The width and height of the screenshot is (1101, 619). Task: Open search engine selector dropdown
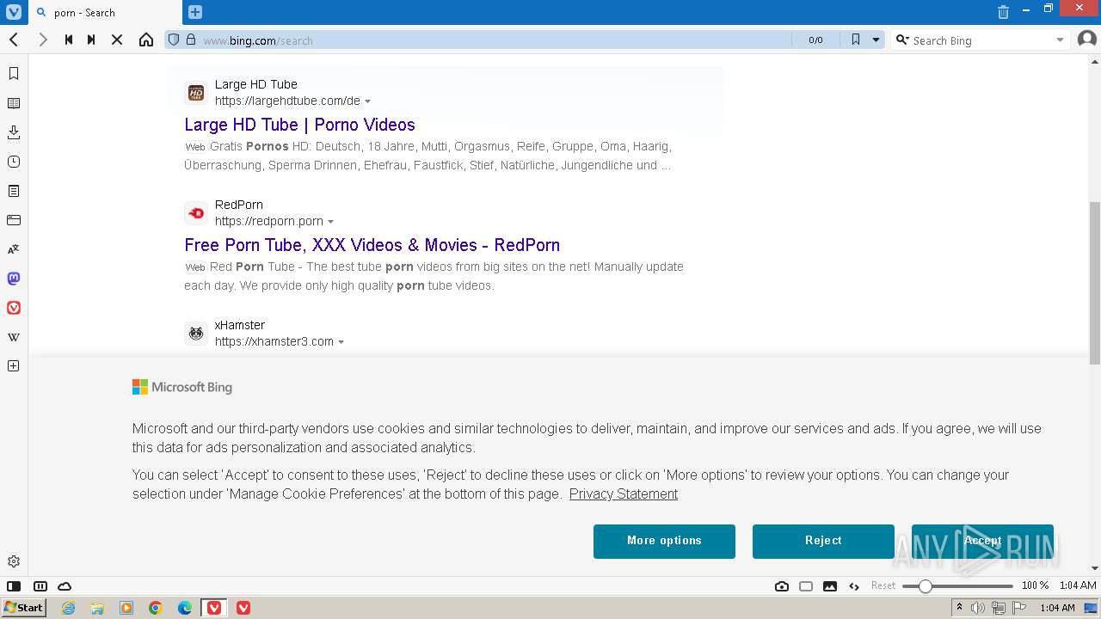coord(901,40)
